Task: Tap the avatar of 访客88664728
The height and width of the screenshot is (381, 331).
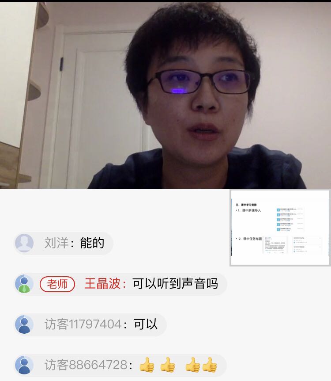Action: coord(24,365)
